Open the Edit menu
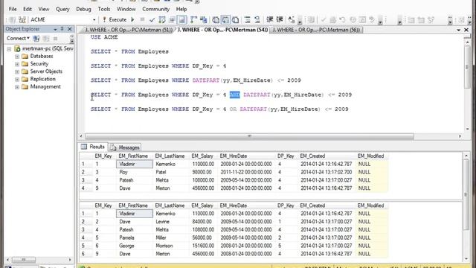This screenshot has width=476, height=268. tap(28, 9)
